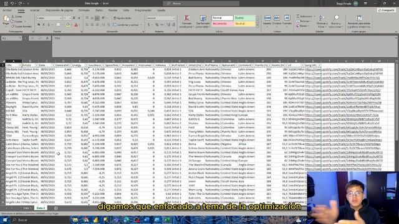The height and width of the screenshot is (224, 399).
Task: Align text to middle icon
Action: point(92,18)
